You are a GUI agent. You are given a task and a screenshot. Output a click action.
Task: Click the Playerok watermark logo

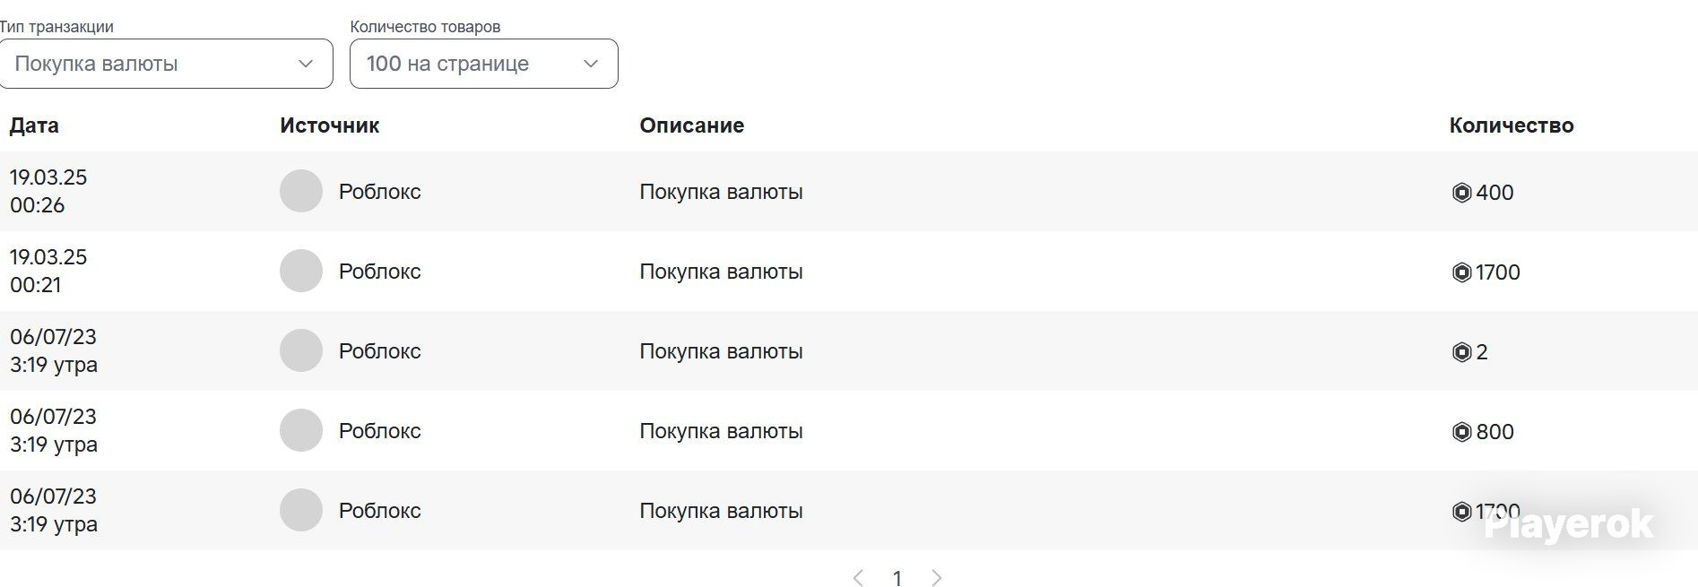pyautogui.click(x=1568, y=524)
